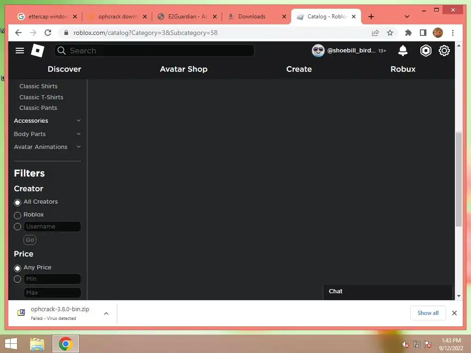
Task: Open options arrow for ophcrack download
Action: click(106, 313)
